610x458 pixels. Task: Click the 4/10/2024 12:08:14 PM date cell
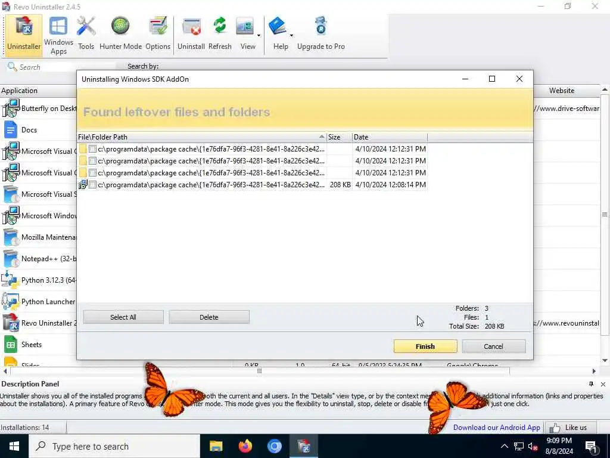[x=390, y=185]
